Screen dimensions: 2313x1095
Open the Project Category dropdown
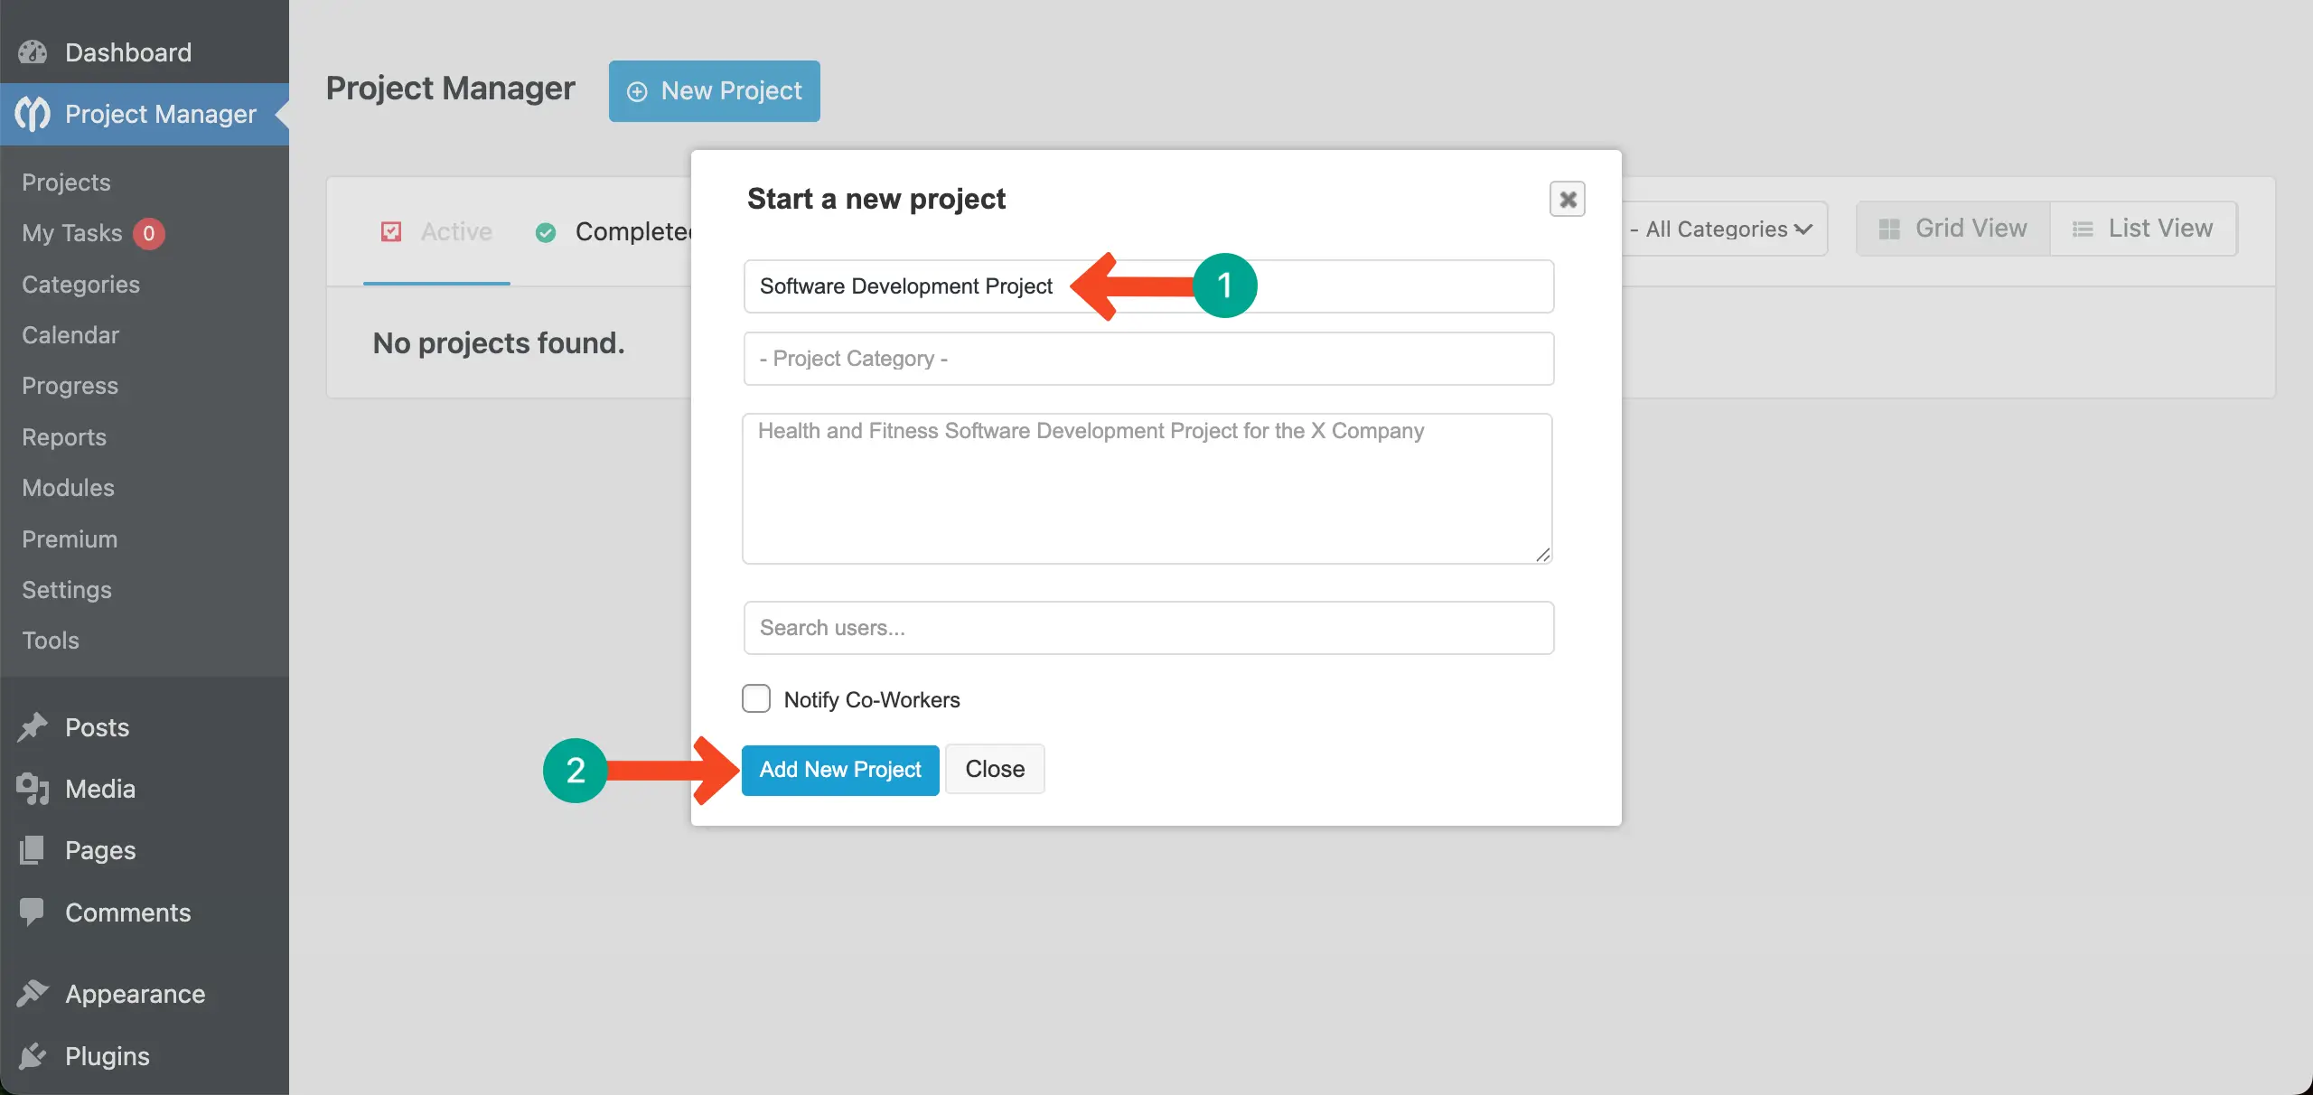click(1147, 358)
